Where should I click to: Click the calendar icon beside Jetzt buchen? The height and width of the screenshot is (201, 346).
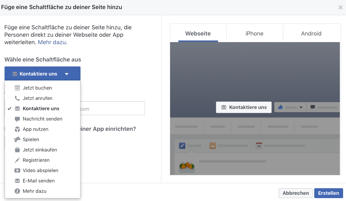[x=17, y=88]
